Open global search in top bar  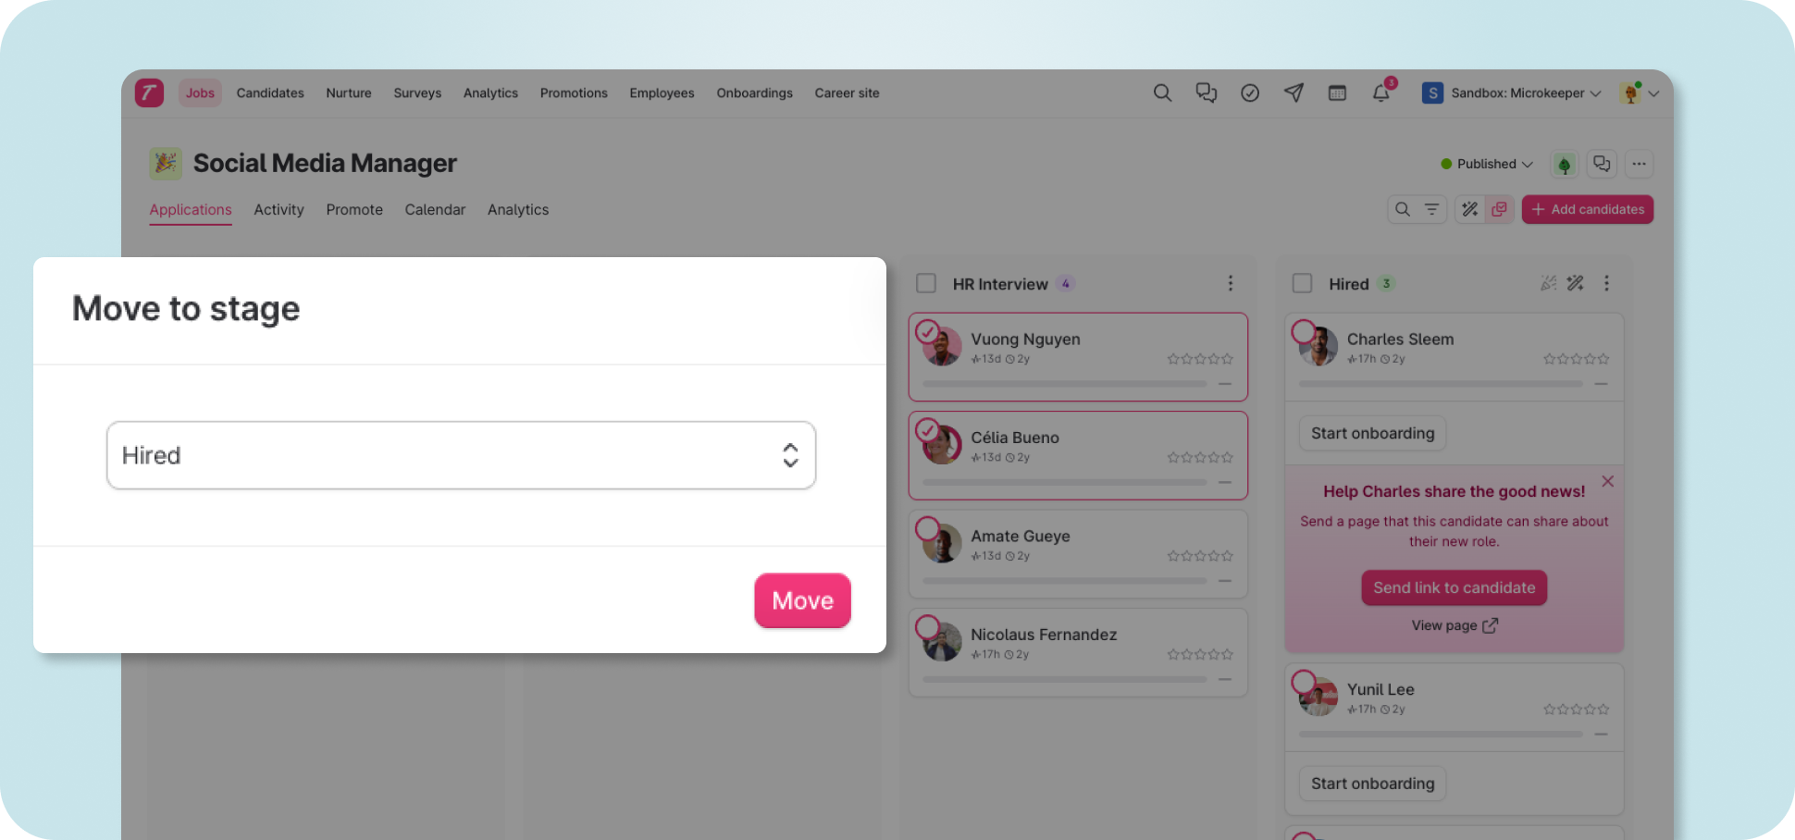pyautogui.click(x=1162, y=93)
